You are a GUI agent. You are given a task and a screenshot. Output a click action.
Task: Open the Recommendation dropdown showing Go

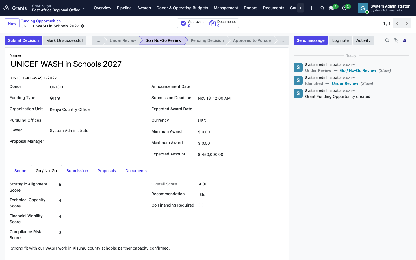point(241,194)
